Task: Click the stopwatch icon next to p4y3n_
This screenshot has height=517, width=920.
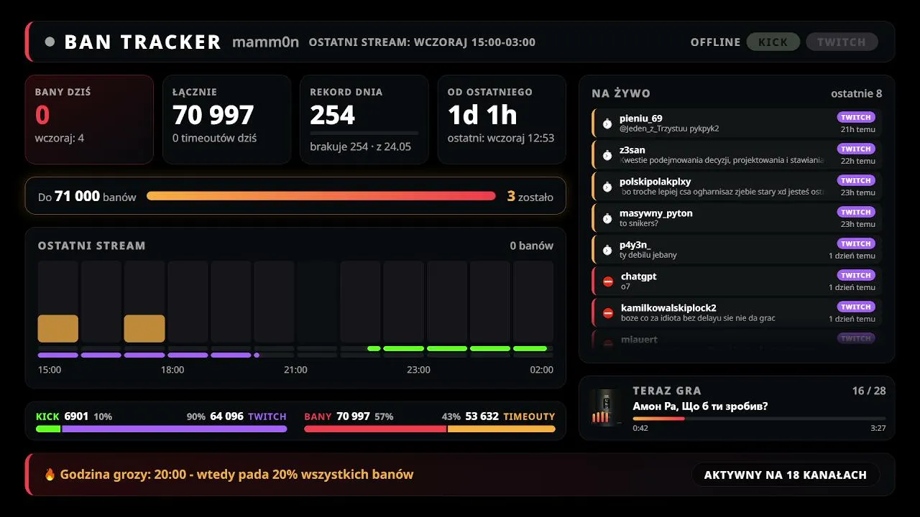Action: tap(607, 250)
